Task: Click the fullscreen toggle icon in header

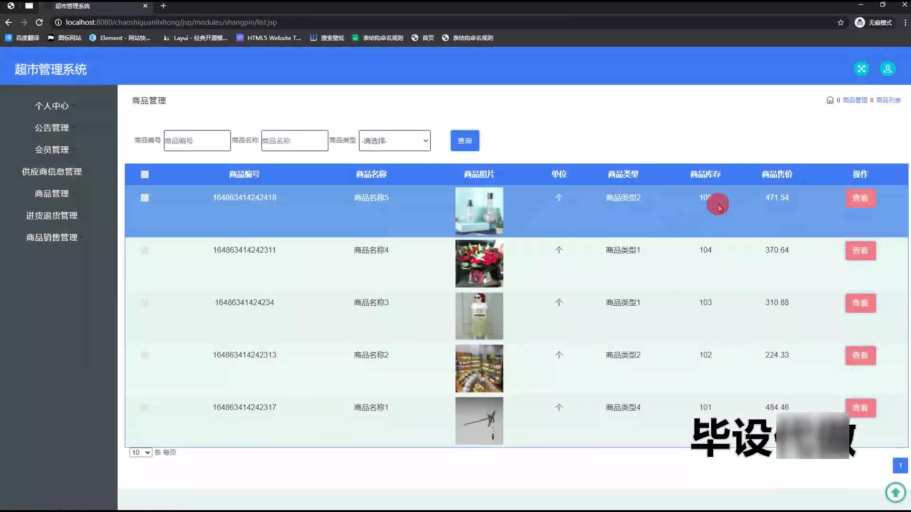Action: coord(861,69)
